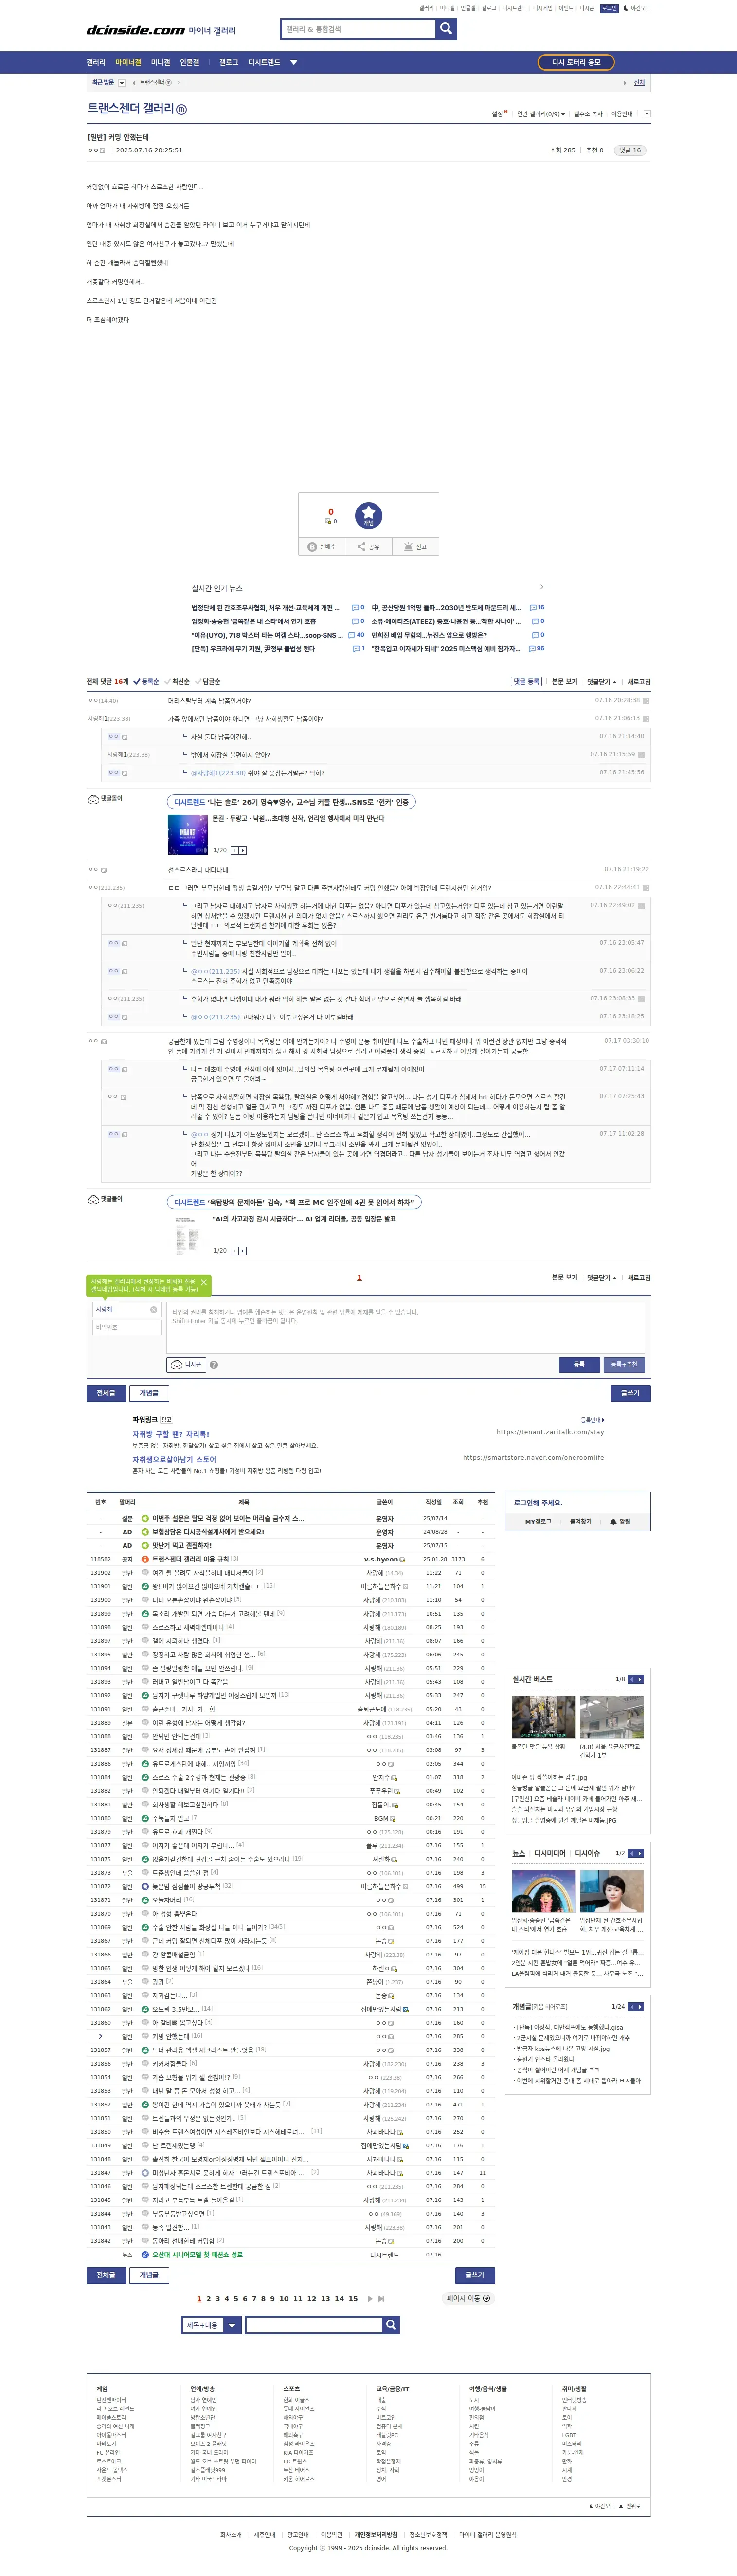Click next arrow in 실시간 베스트 panel
The width and height of the screenshot is (737, 2576).
pyautogui.click(x=640, y=1679)
